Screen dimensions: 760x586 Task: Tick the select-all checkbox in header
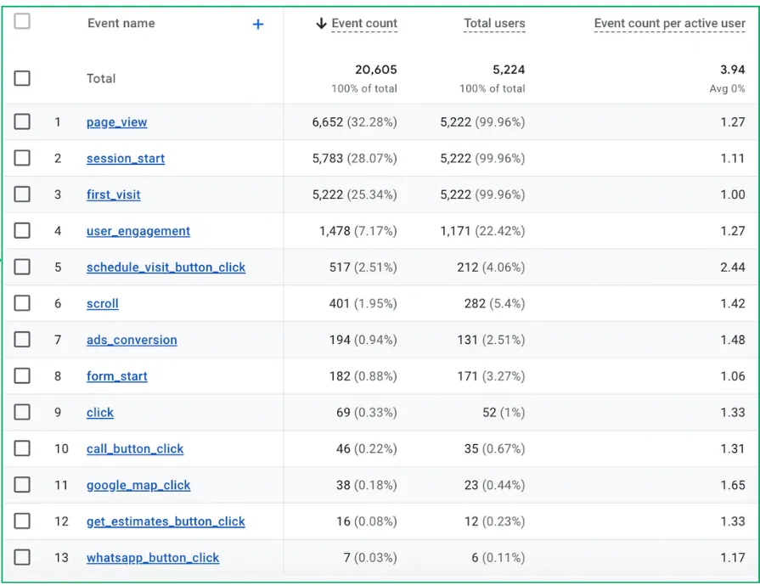pos(22,21)
